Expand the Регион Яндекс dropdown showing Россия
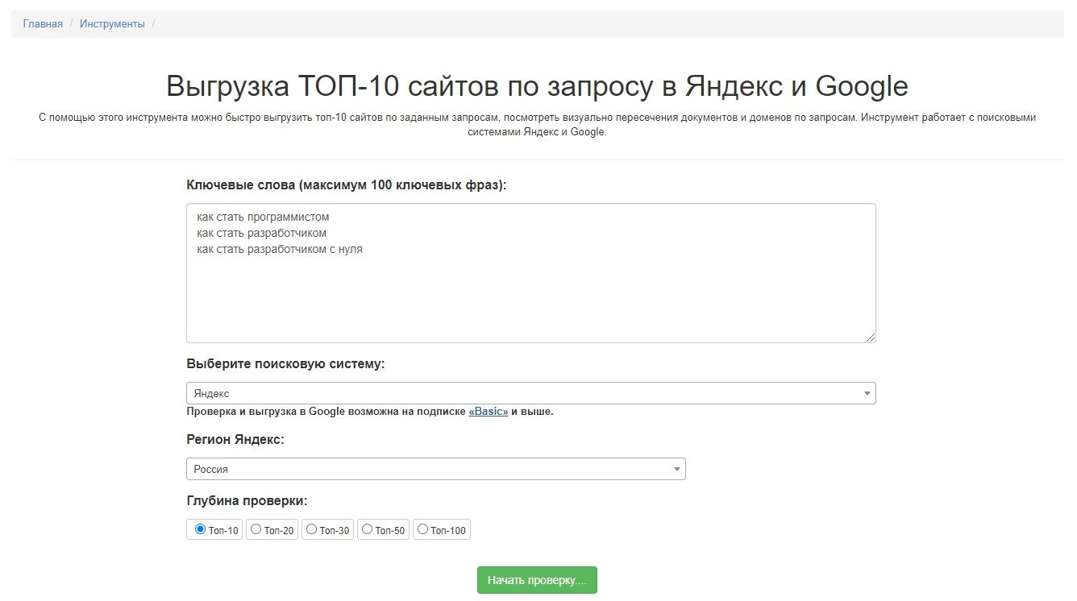This screenshot has width=1077, height=601. tap(436, 469)
